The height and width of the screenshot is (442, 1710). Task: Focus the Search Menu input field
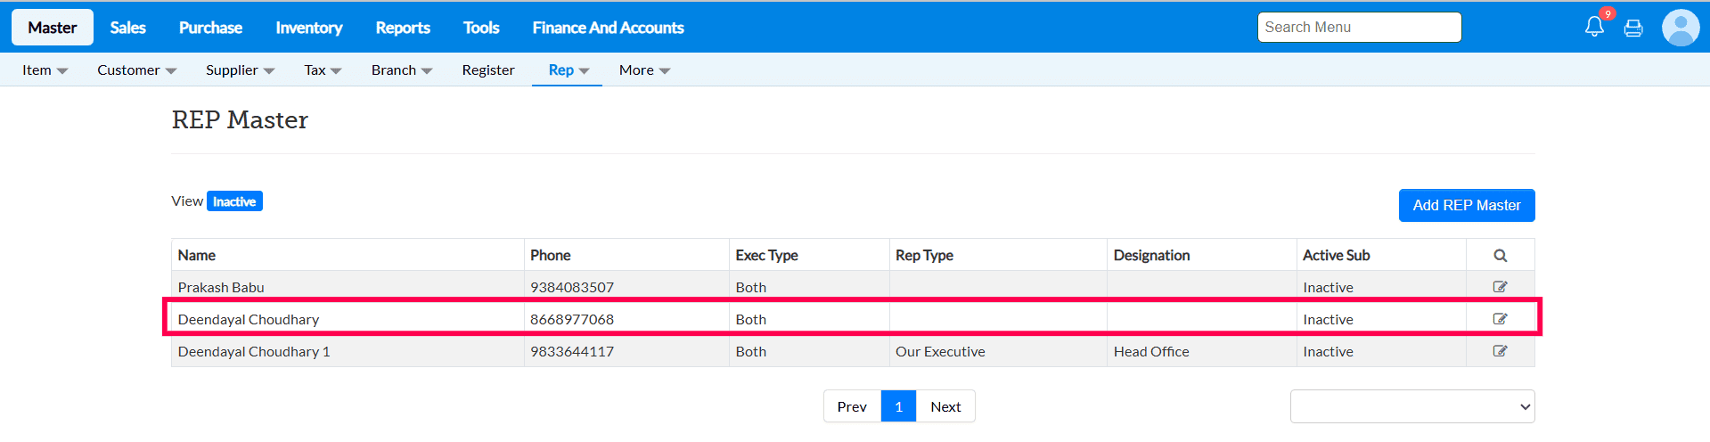[1359, 28]
